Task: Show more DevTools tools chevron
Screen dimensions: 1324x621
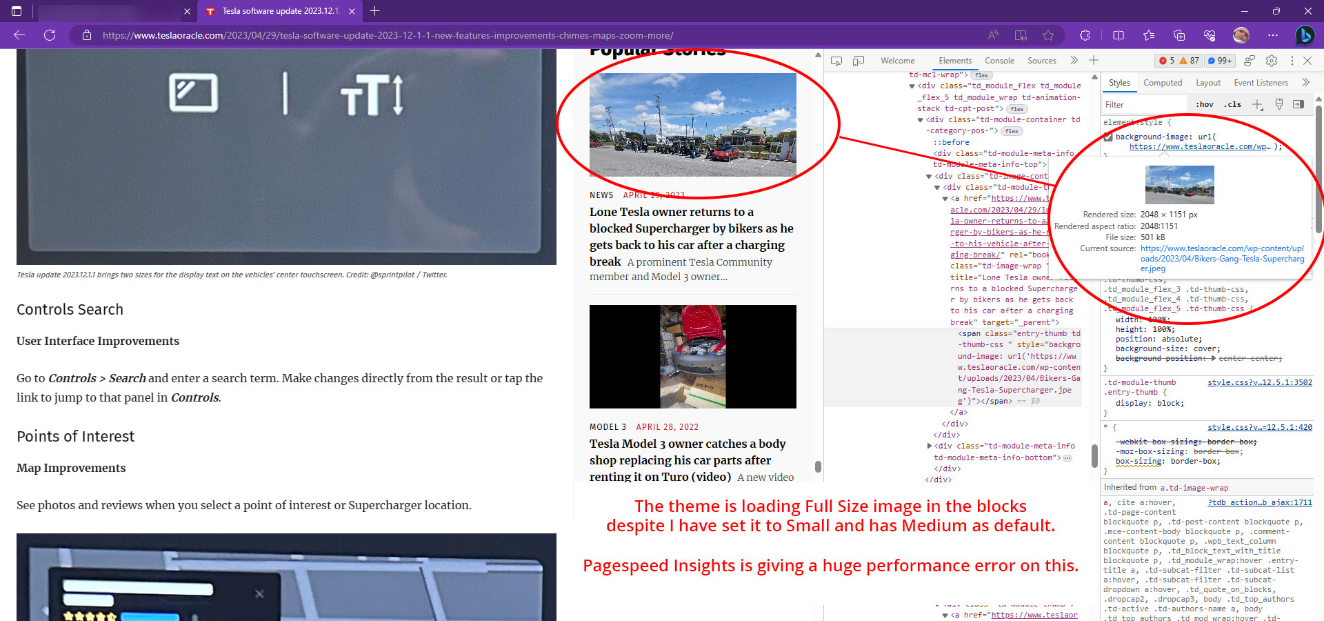Action: pyautogui.click(x=1074, y=61)
